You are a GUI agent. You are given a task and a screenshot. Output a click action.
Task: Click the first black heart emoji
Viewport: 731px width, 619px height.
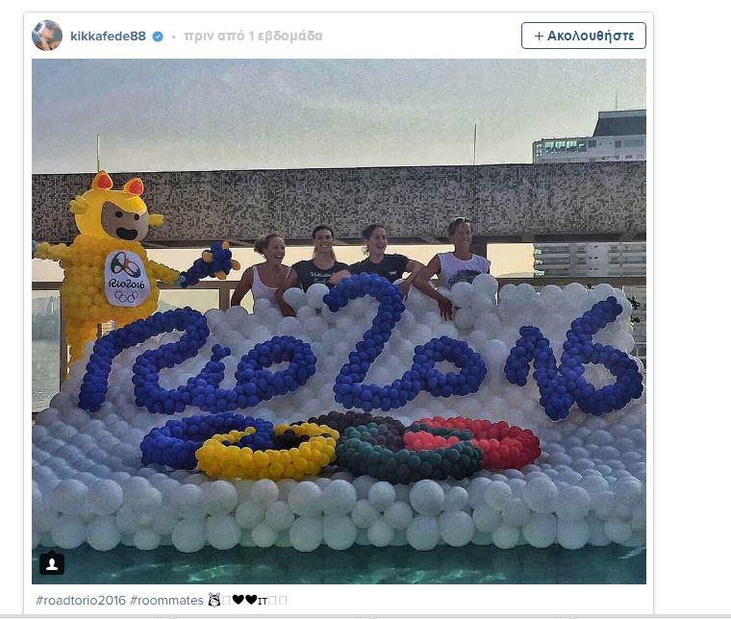click(239, 600)
